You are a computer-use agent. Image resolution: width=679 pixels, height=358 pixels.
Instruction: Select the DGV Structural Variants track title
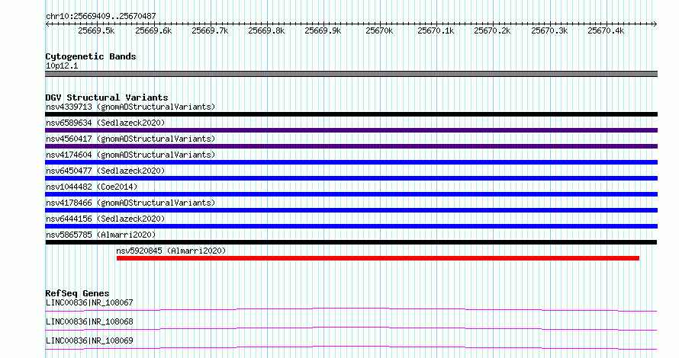[x=107, y=97]
